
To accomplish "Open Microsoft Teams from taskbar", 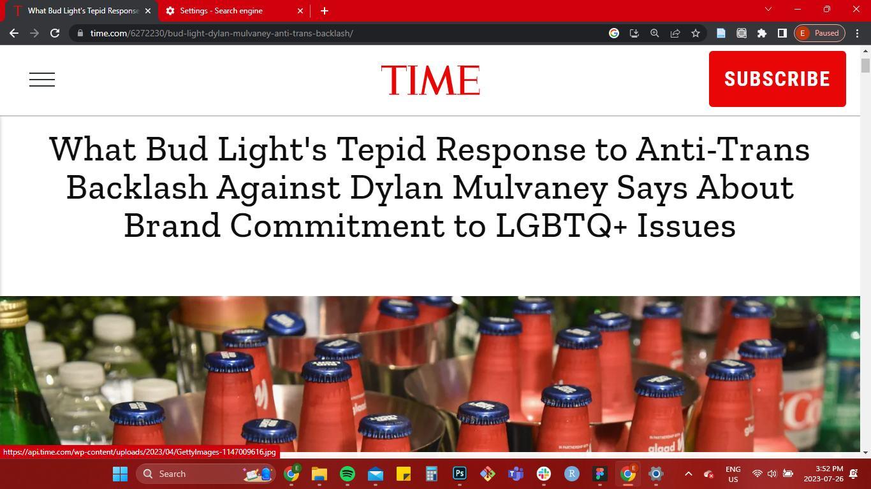I will click(x=516, y=474).
